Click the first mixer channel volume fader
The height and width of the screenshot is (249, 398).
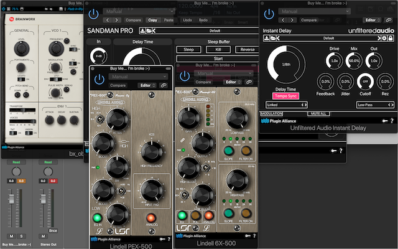tap(11, 199)
